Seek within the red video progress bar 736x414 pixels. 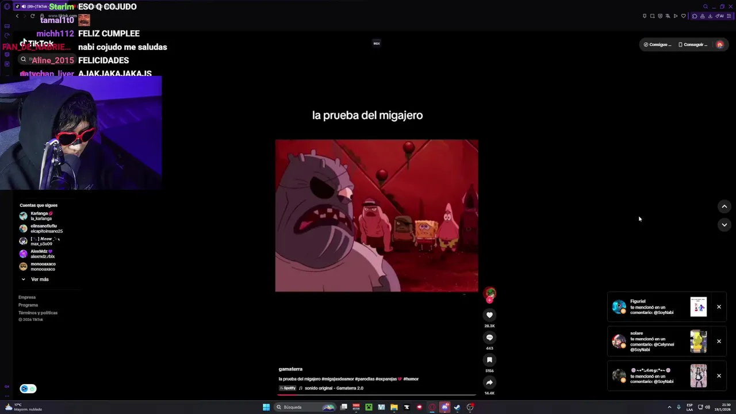tap(377, 395)
